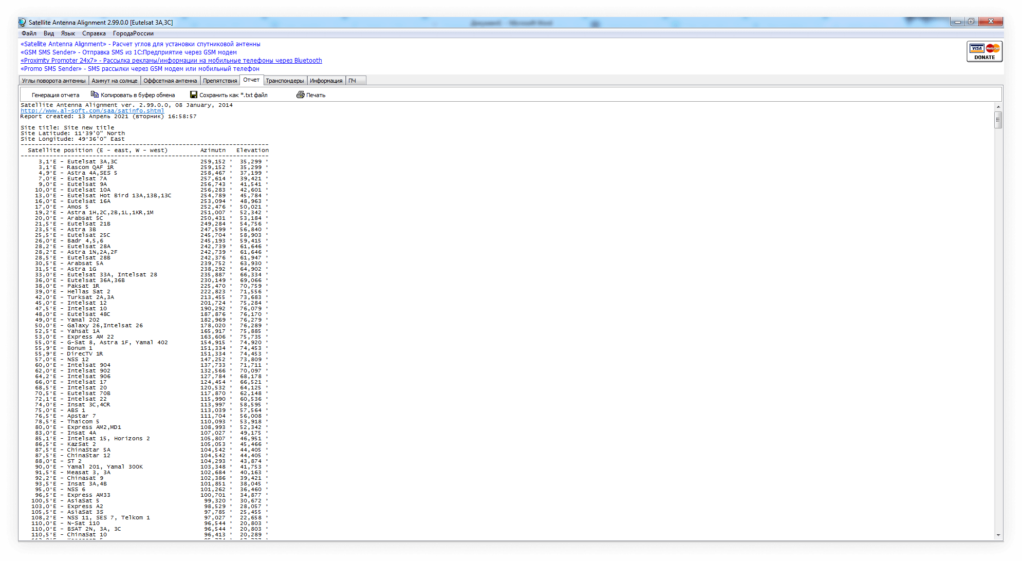Click the save as txt floppy icon

tap(194, 95)
